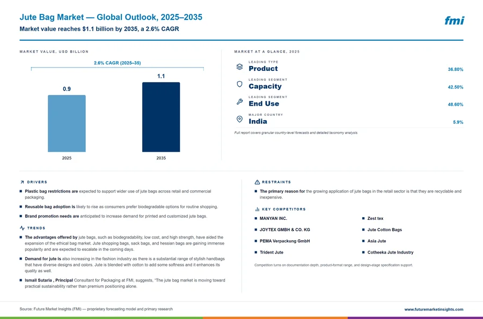Click competitor "Cotheeka Jute Industry"
Viewport: 483px width, 319px height.
[x=390, y=252]
